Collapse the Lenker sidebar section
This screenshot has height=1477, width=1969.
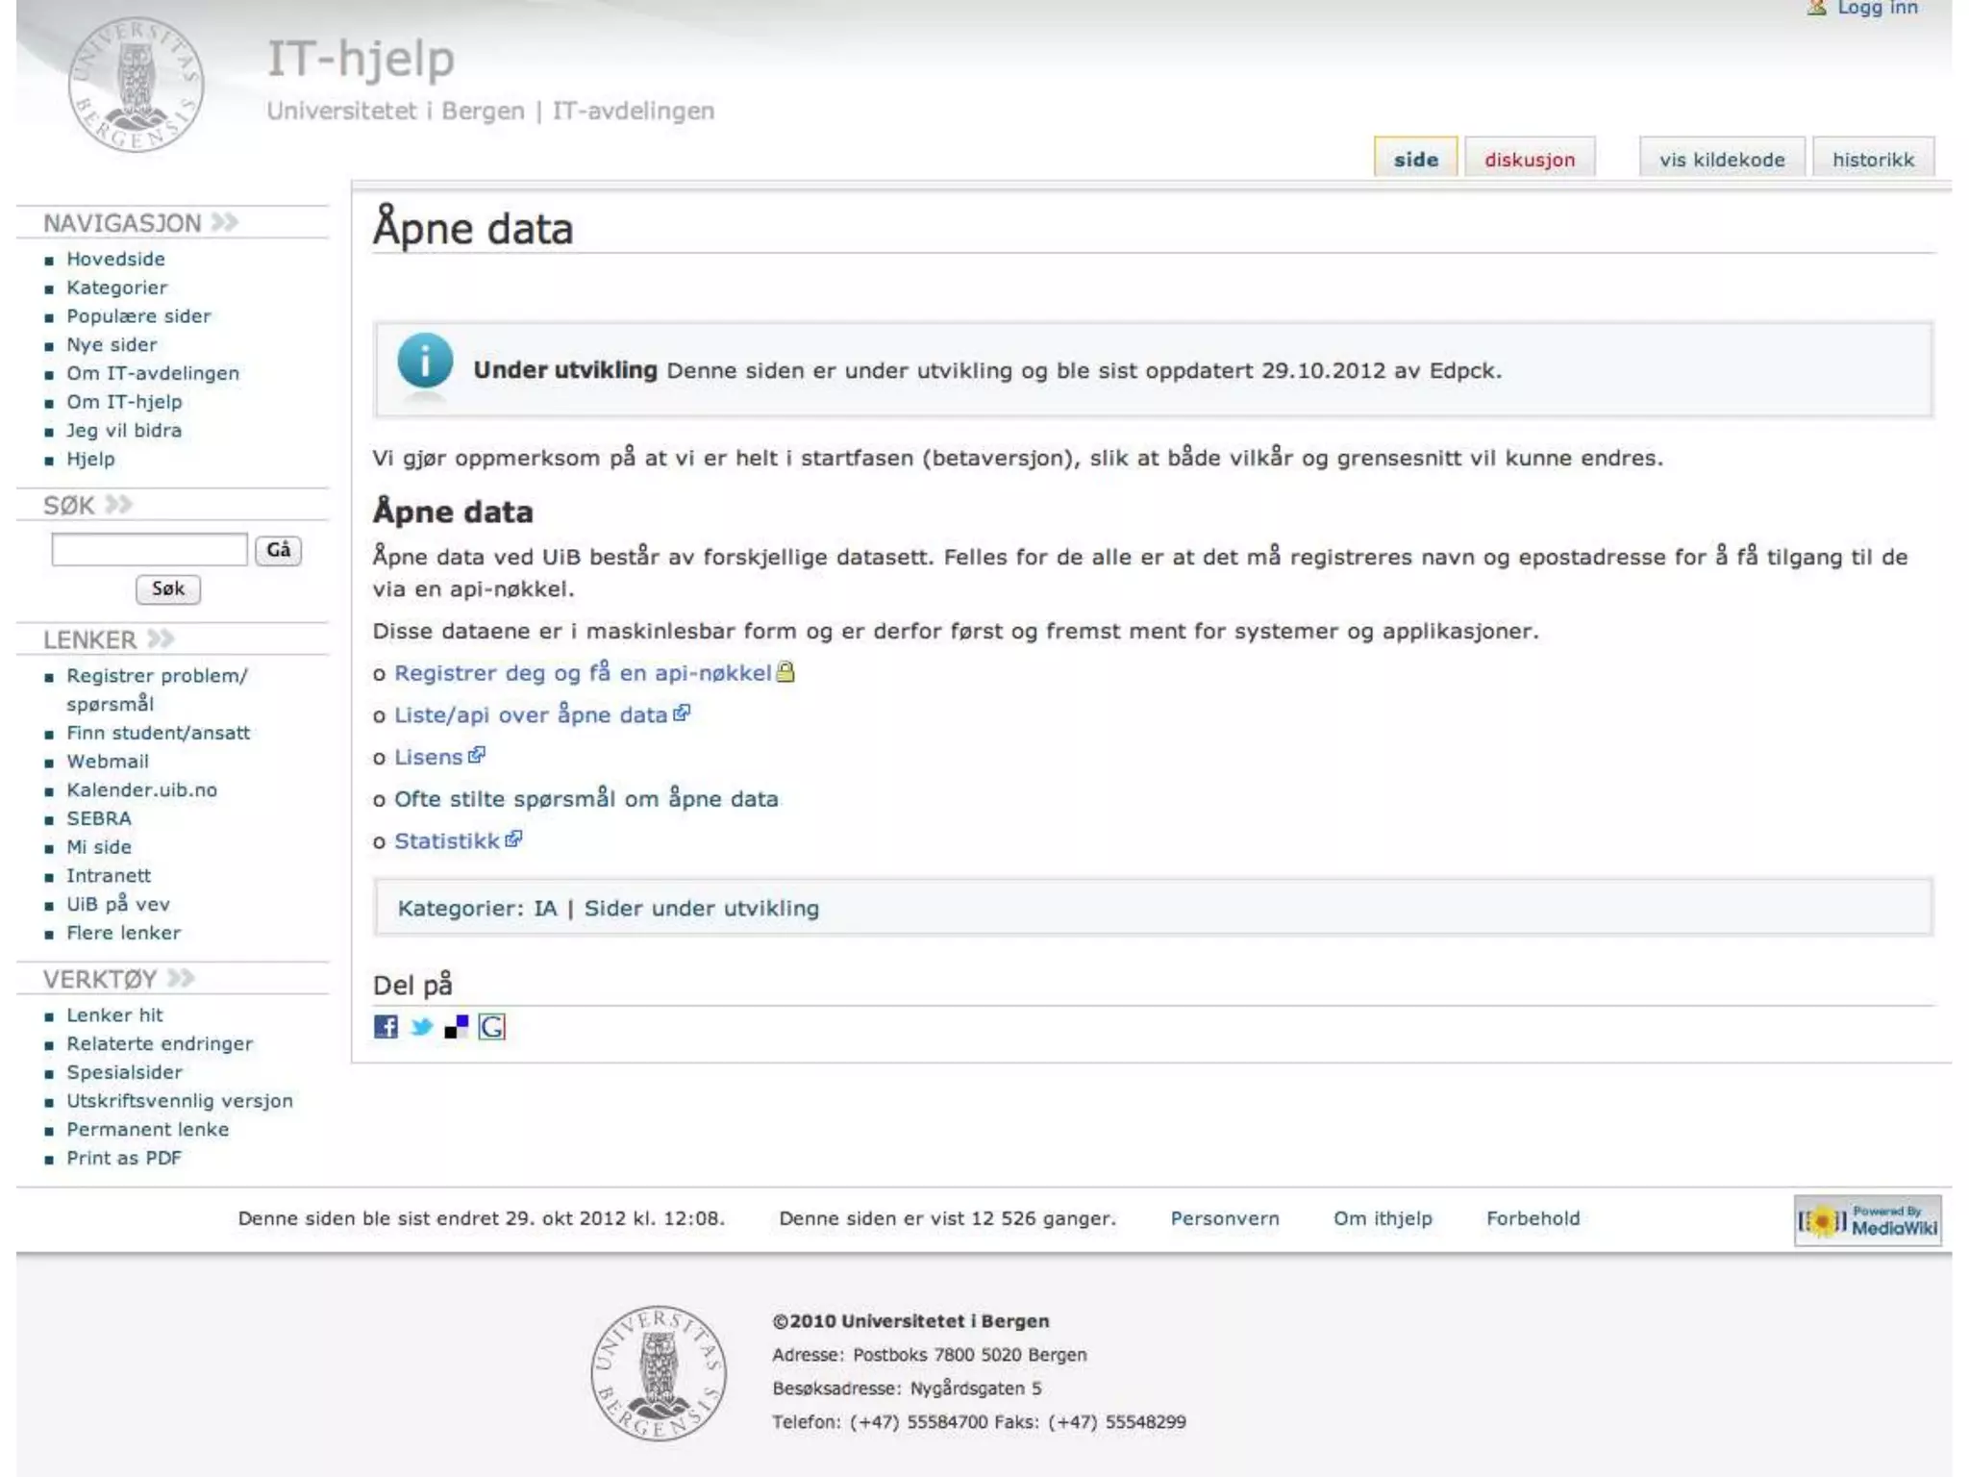point(161,638)
